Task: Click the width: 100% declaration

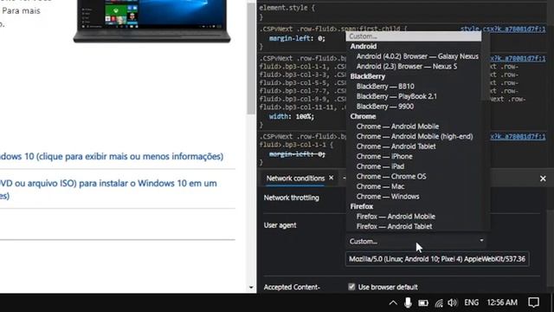Action: 292,116
